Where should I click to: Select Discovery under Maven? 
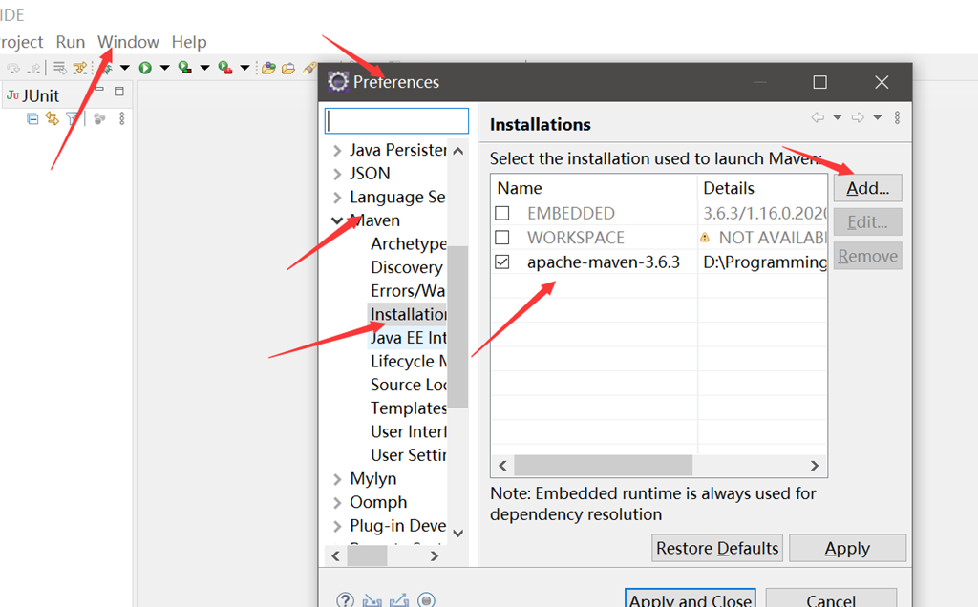(x=407, y=267)
